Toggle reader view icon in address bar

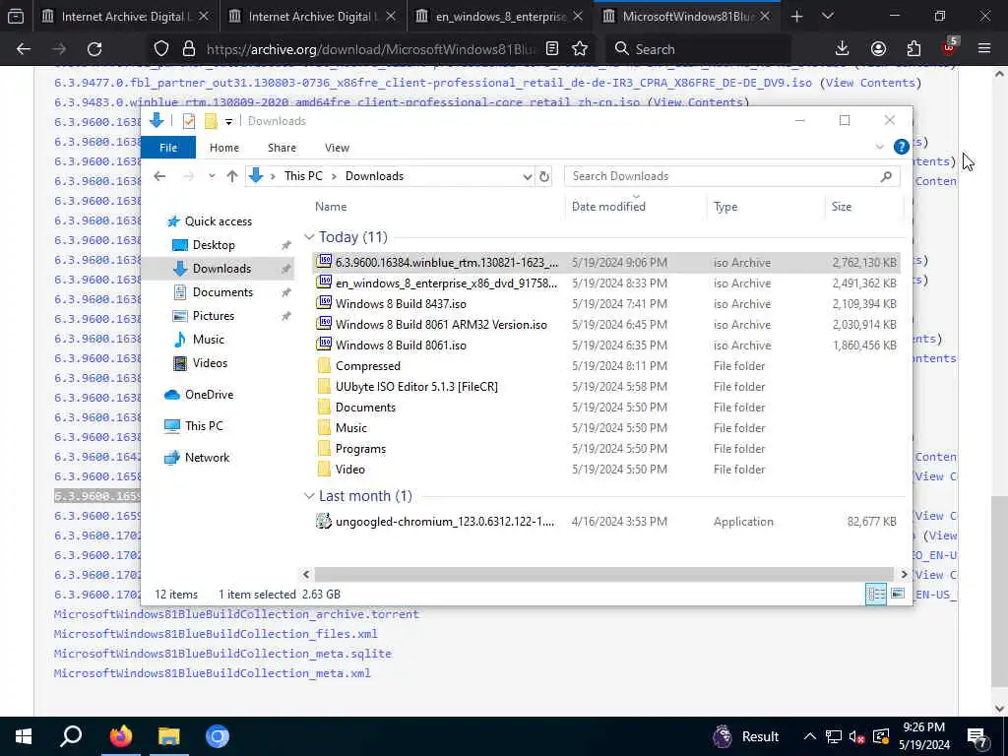(551, 49)
